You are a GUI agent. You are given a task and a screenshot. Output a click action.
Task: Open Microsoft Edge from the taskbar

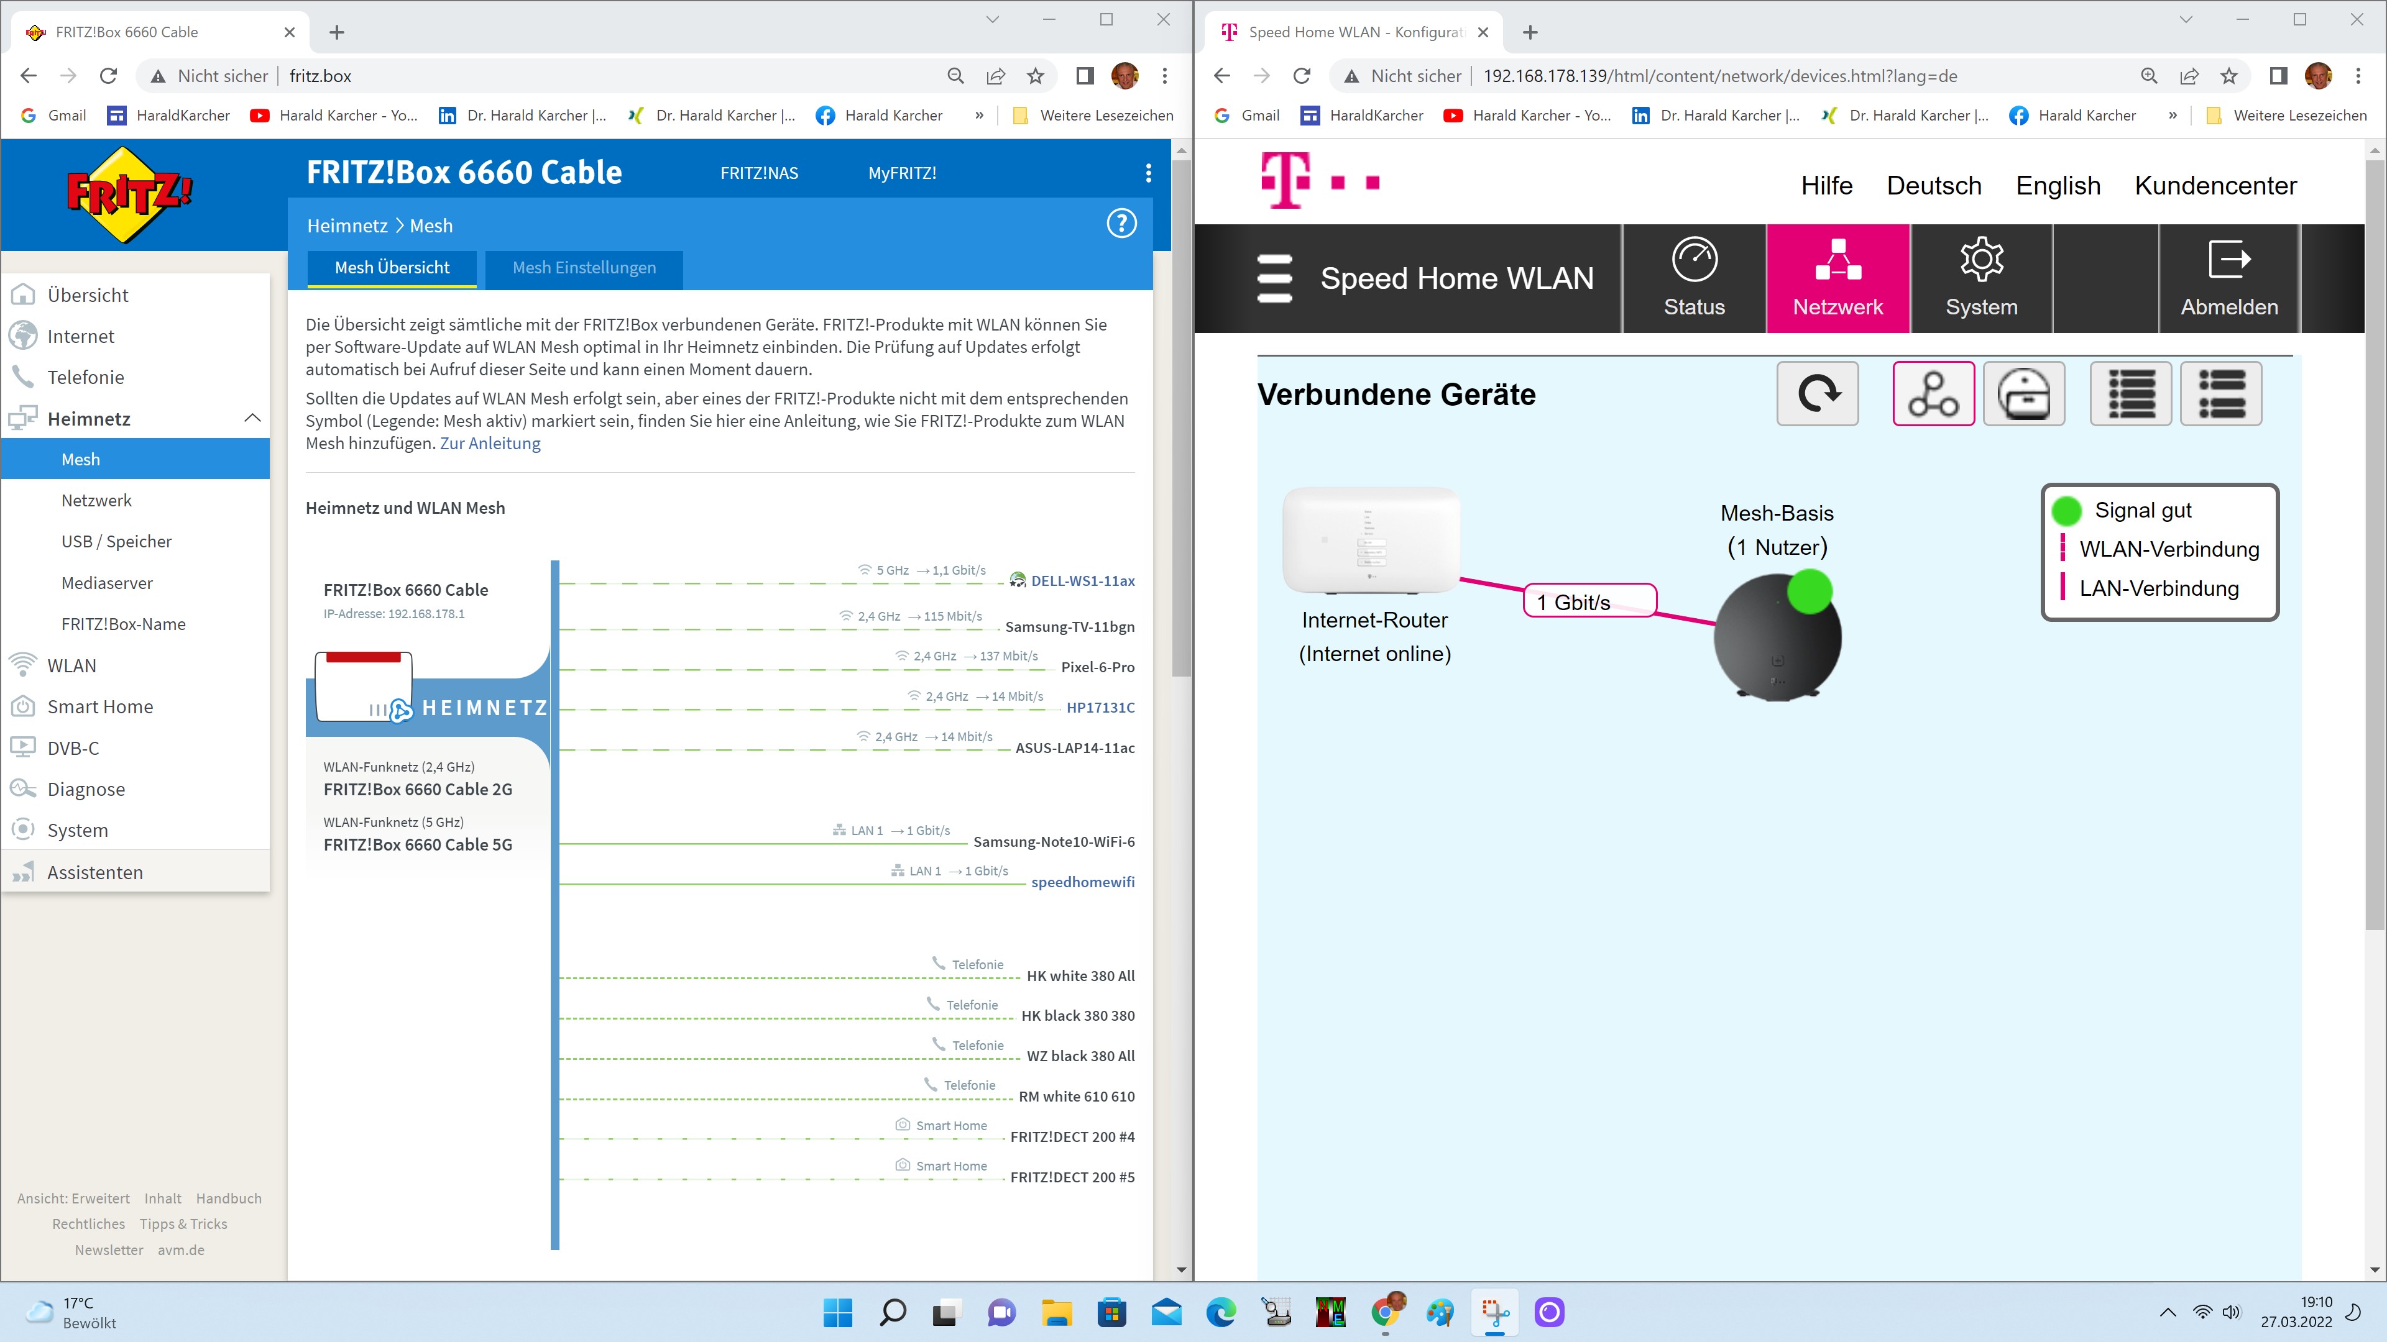pyautogui.click(x=1220, y=1312)
